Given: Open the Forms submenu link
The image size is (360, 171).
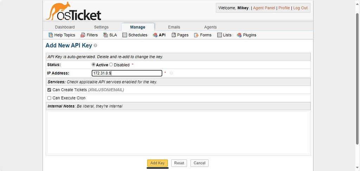Looking at the screenshot, I should point(206,35).
